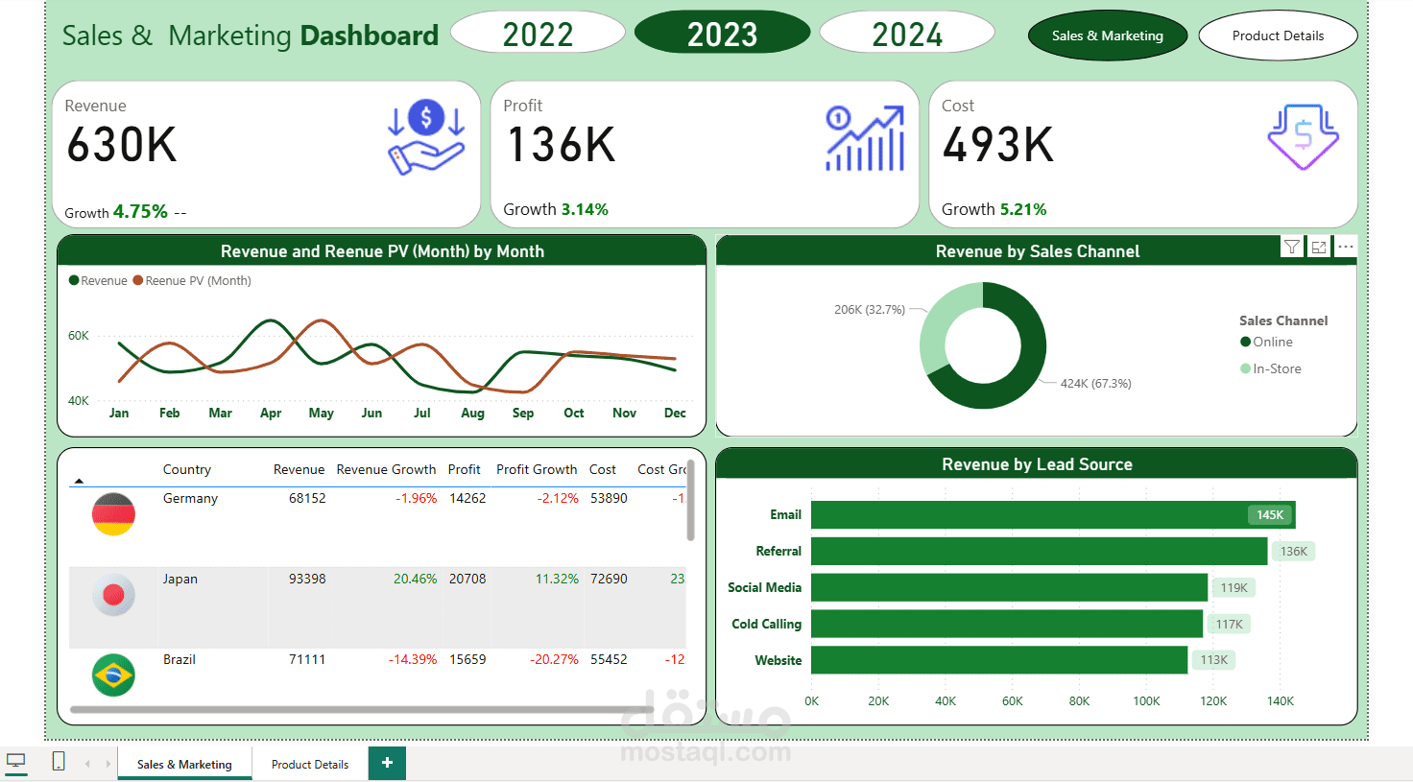Viewport: 1413px width, 782px height.
Task: Open the filter icon on Revenue by Sales Channel
Action: [x=1291, y=247]
